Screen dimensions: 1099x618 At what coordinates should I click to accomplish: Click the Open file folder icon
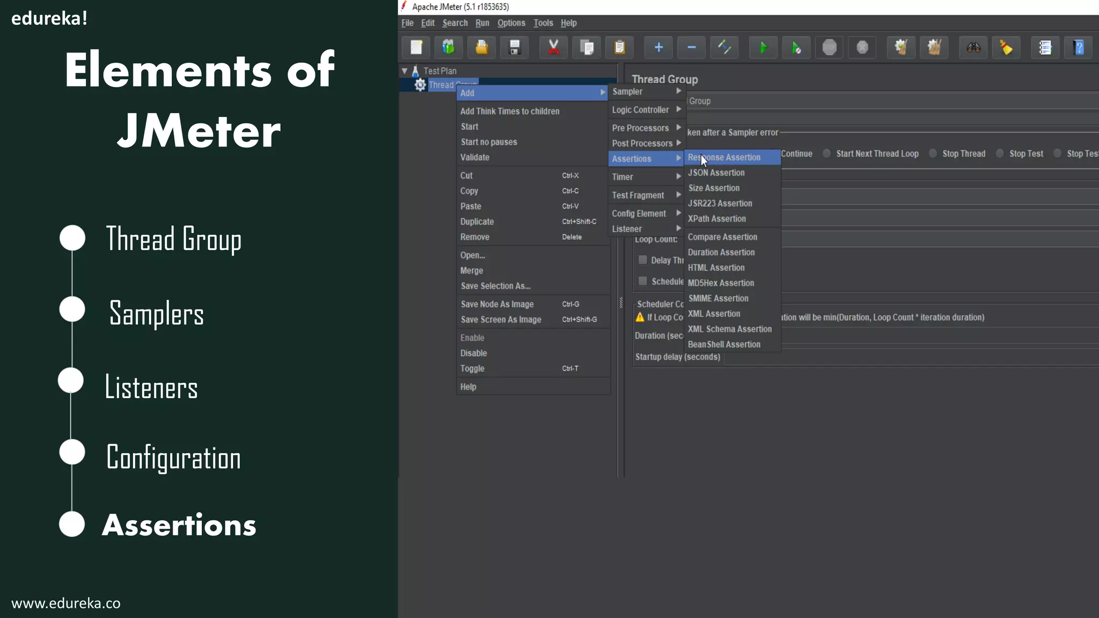pos(482,47)
